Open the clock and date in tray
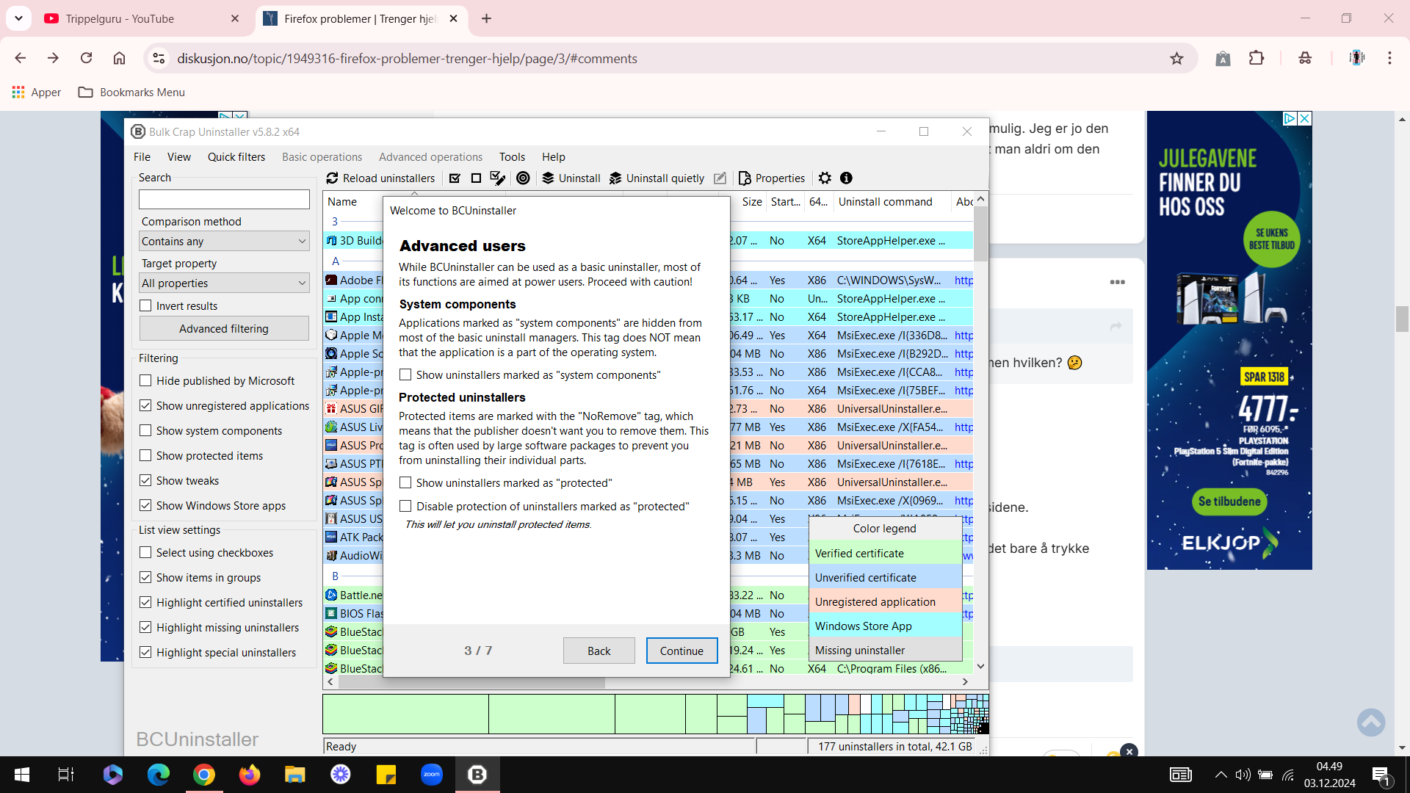This screenshot has height=793, width=1410. tap(1329, 775)
